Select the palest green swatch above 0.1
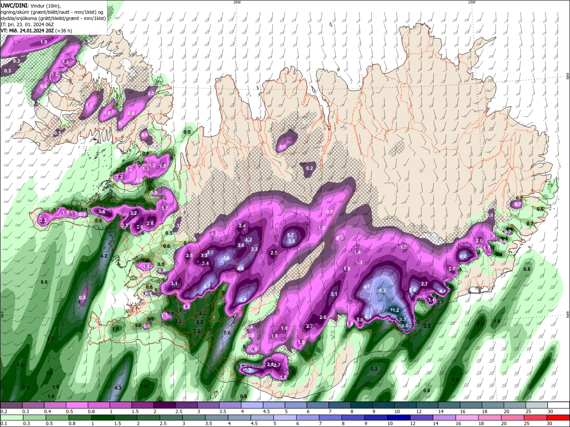This screenshot has height=427, width=570. tap(11, 418)
